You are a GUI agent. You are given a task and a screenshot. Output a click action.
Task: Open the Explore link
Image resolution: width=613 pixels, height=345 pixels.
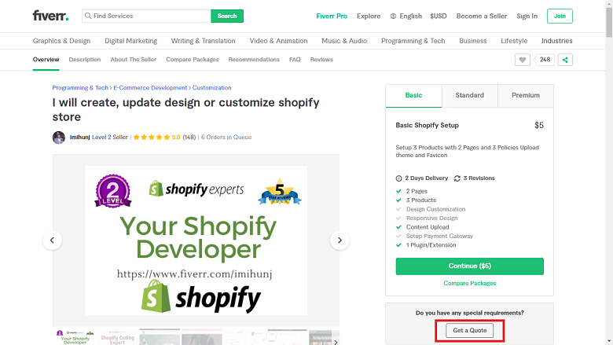click(369, 16)
